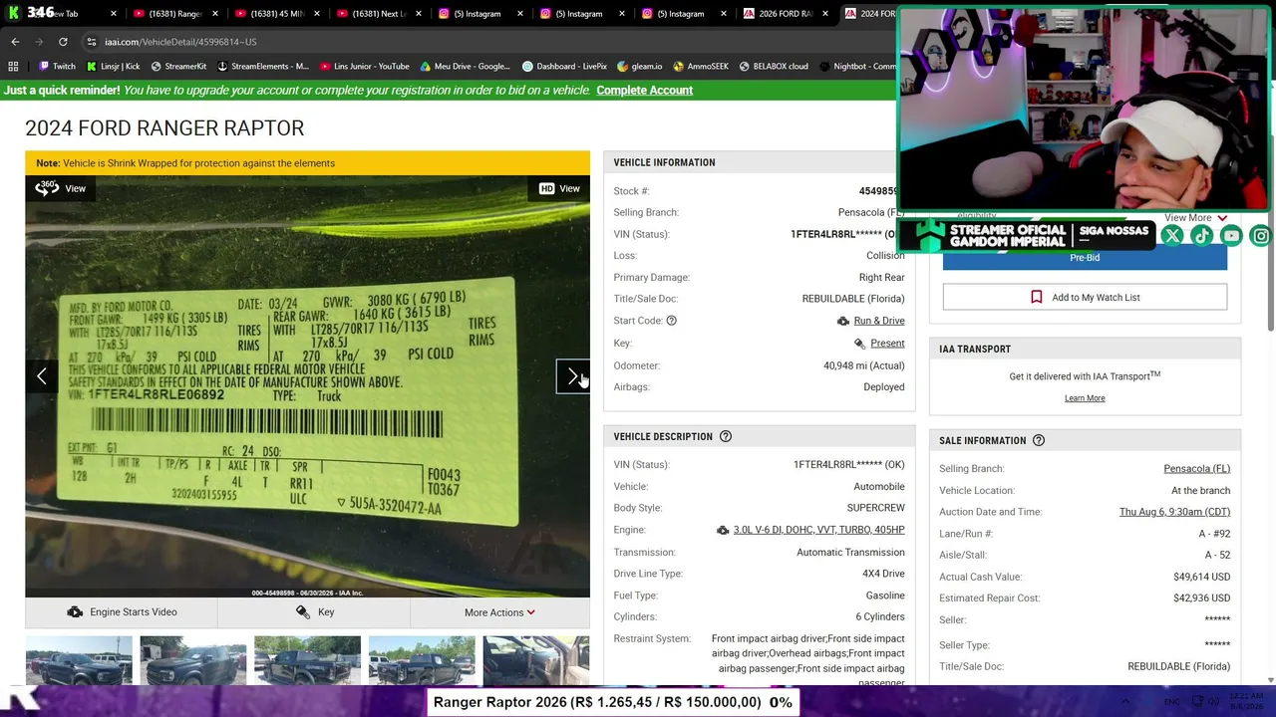Click the Drive Line Type '4X4 Drive'
The image size is (1276, 717).
(883, 574)
